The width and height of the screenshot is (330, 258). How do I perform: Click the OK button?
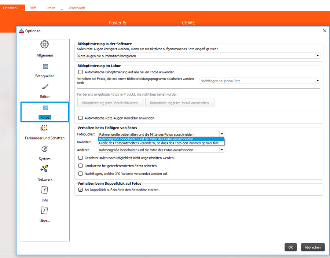coord(290,247)
